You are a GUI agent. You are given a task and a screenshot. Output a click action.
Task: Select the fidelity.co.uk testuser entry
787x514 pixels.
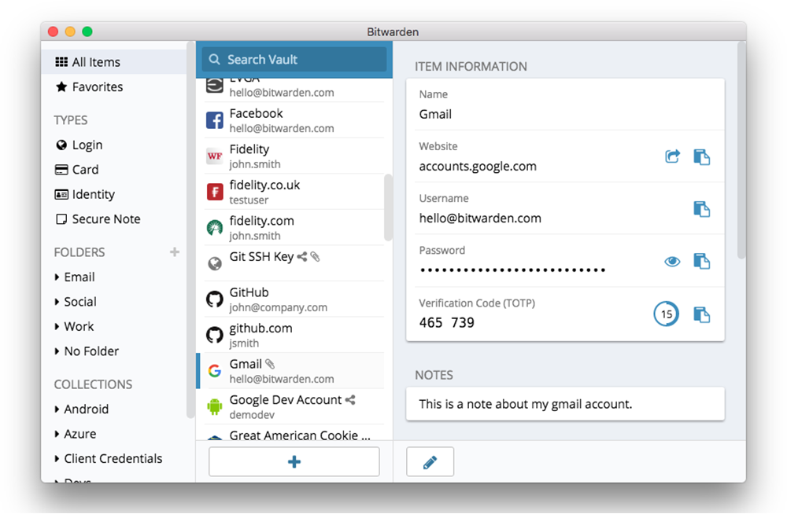294,192
